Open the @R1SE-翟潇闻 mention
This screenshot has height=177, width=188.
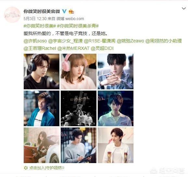99,41
